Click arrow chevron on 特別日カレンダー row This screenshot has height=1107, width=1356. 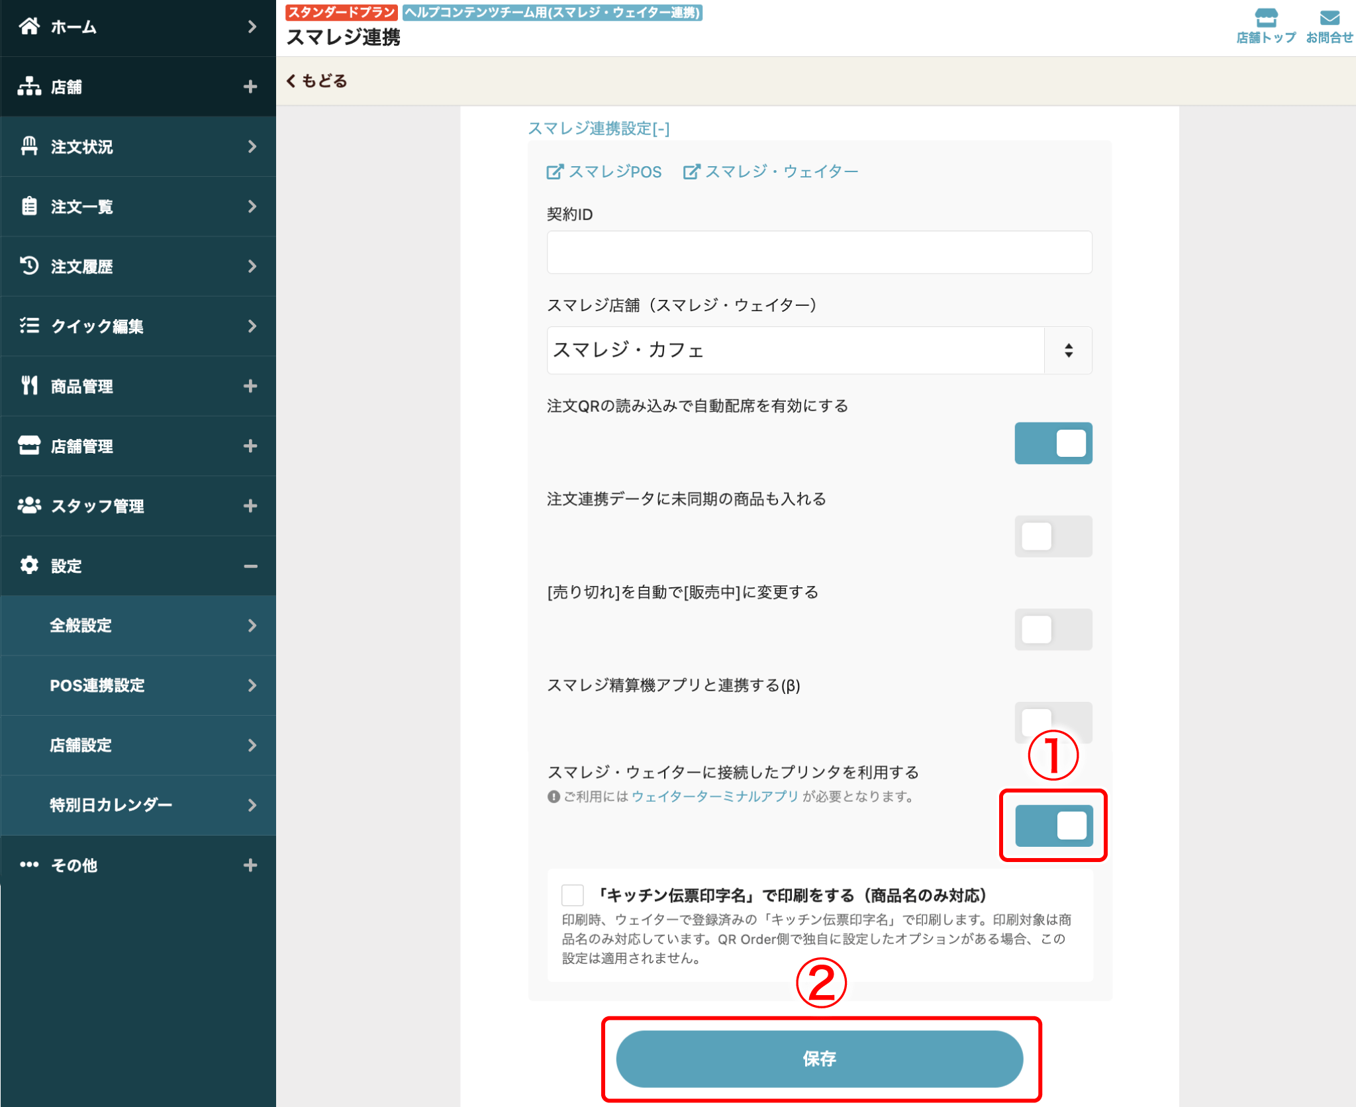252,805
